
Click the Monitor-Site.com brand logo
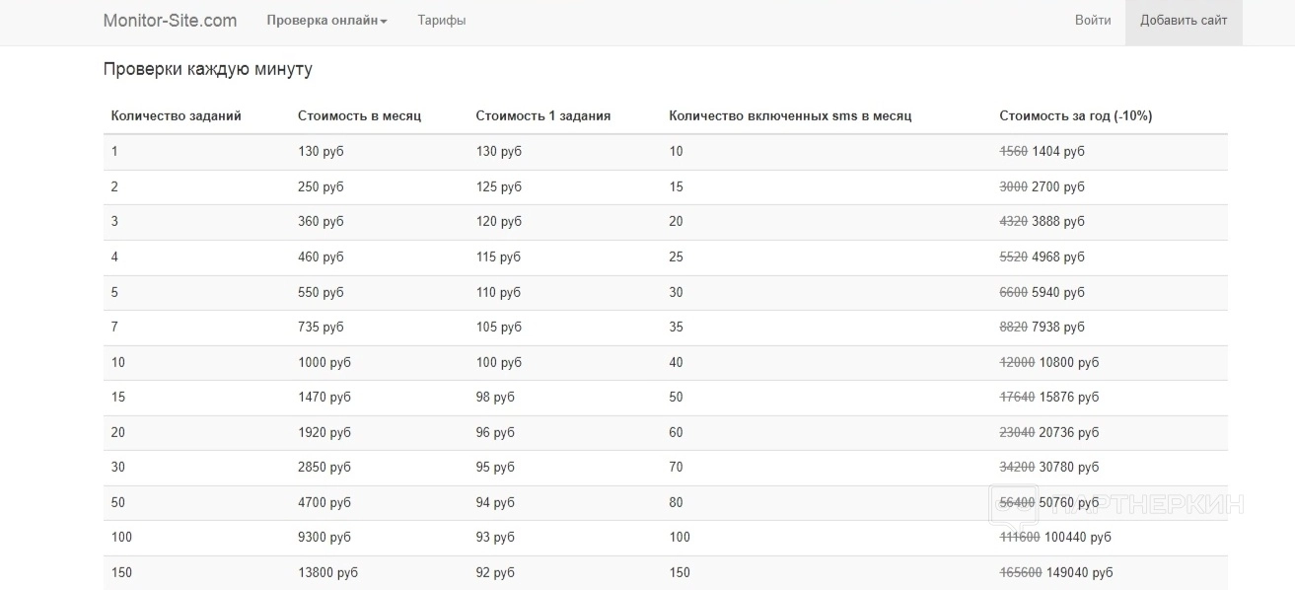[x=170, y=21]
